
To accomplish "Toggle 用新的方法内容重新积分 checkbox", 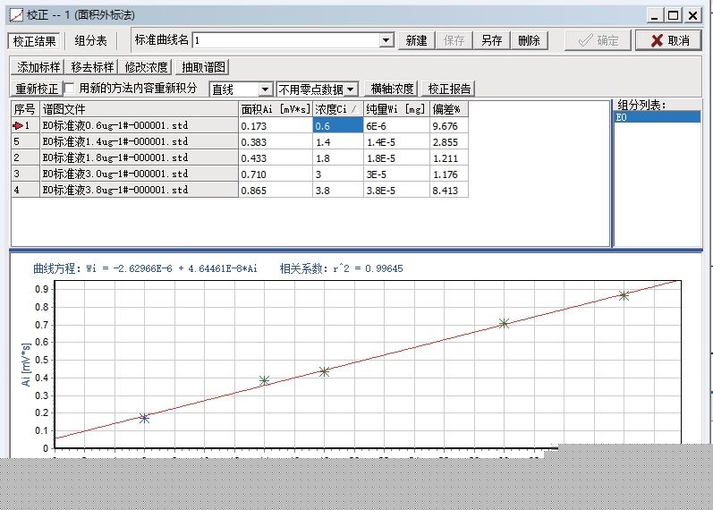I will tap(71, 89).
